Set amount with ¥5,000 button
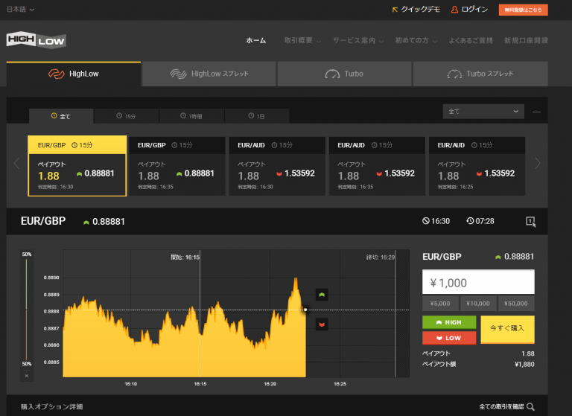This screenshot has height=416, width=572. point(440,304)
